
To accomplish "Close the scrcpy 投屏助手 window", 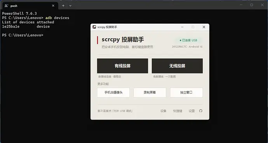I will (204, 27).
